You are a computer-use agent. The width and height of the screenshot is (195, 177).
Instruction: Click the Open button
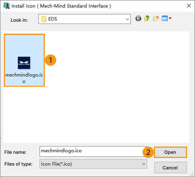170,152
